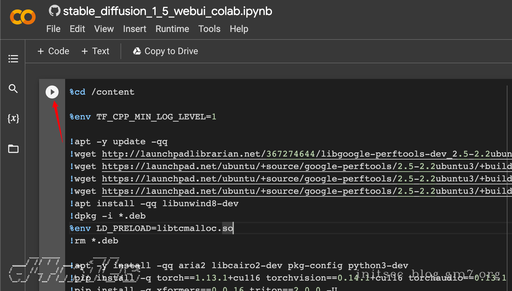The height and width of the screenshot is (291, 512).
Task: Click the GitHub icon beside notebook title
Action: pyautogui.click(x=54, y=11)
